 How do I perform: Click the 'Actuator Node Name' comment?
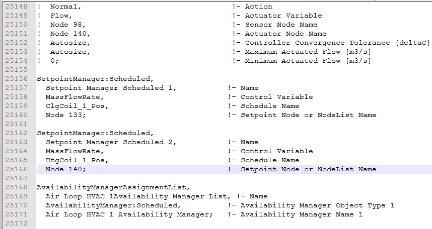pos(285,34)
